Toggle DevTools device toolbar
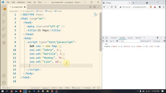 tap(107, 38)
